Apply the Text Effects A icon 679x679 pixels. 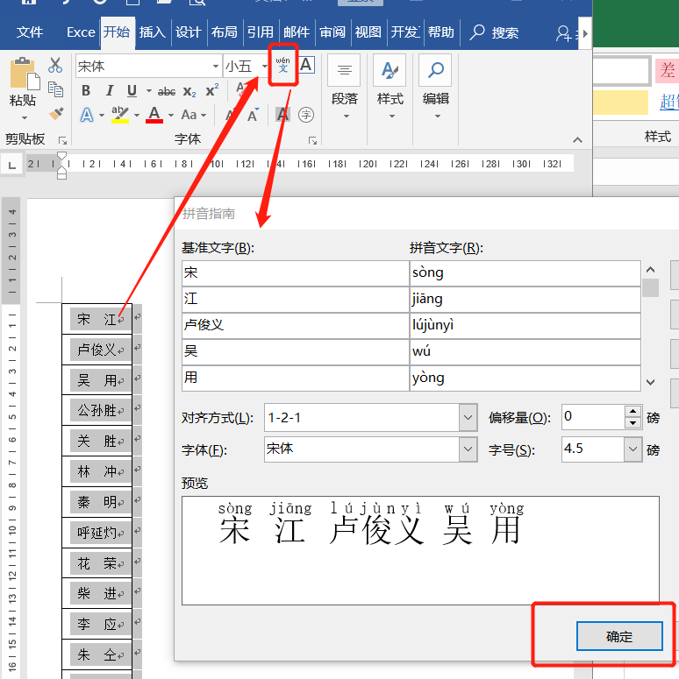point(87,115)
